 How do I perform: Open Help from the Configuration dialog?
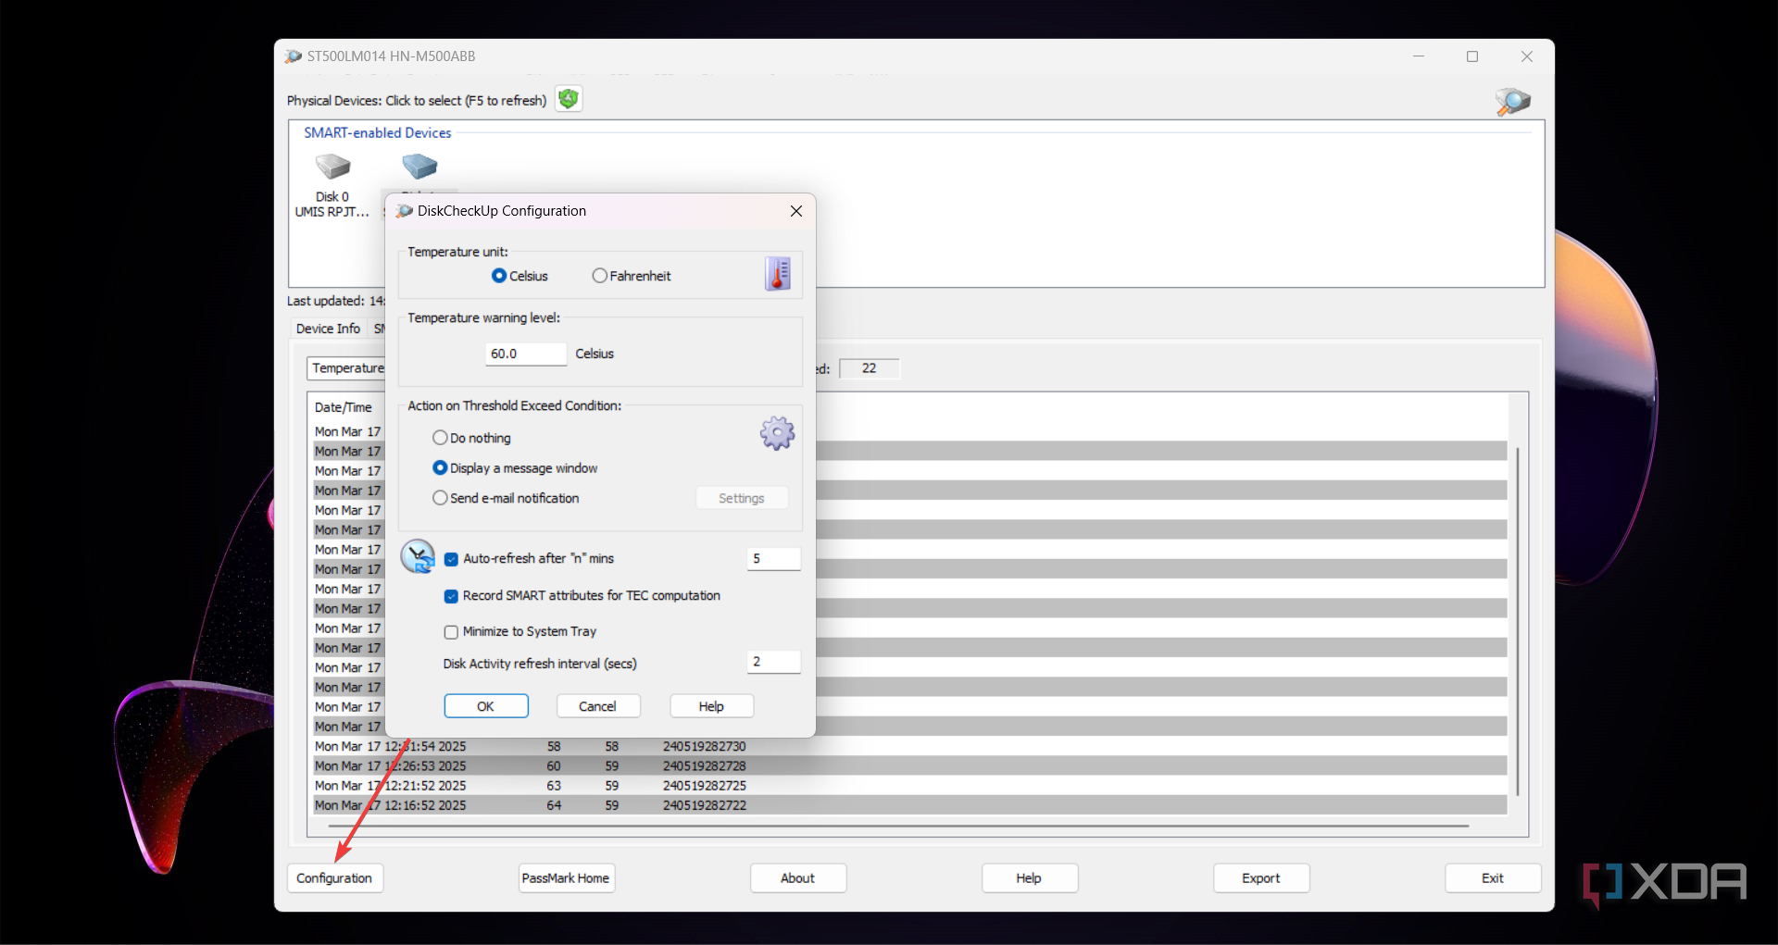tap(711, 706)
